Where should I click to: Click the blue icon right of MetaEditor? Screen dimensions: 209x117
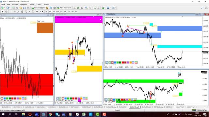[51, 8]
